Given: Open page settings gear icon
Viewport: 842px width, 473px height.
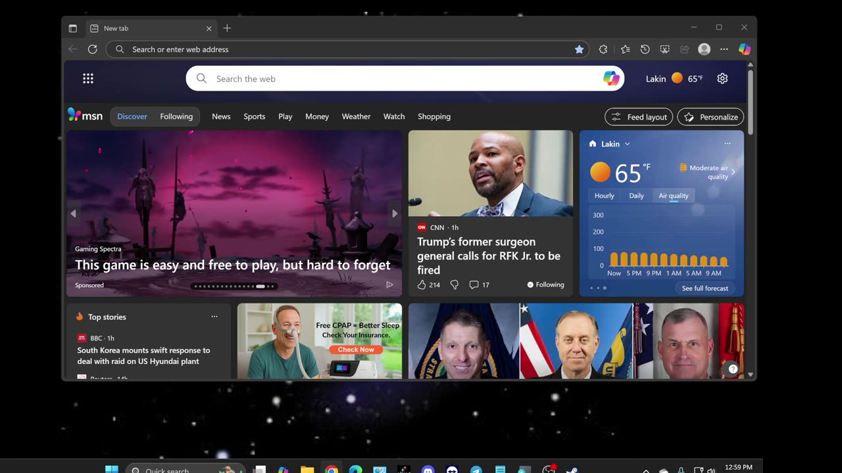Looking at the screenshot, I should (x=722, y=79).
